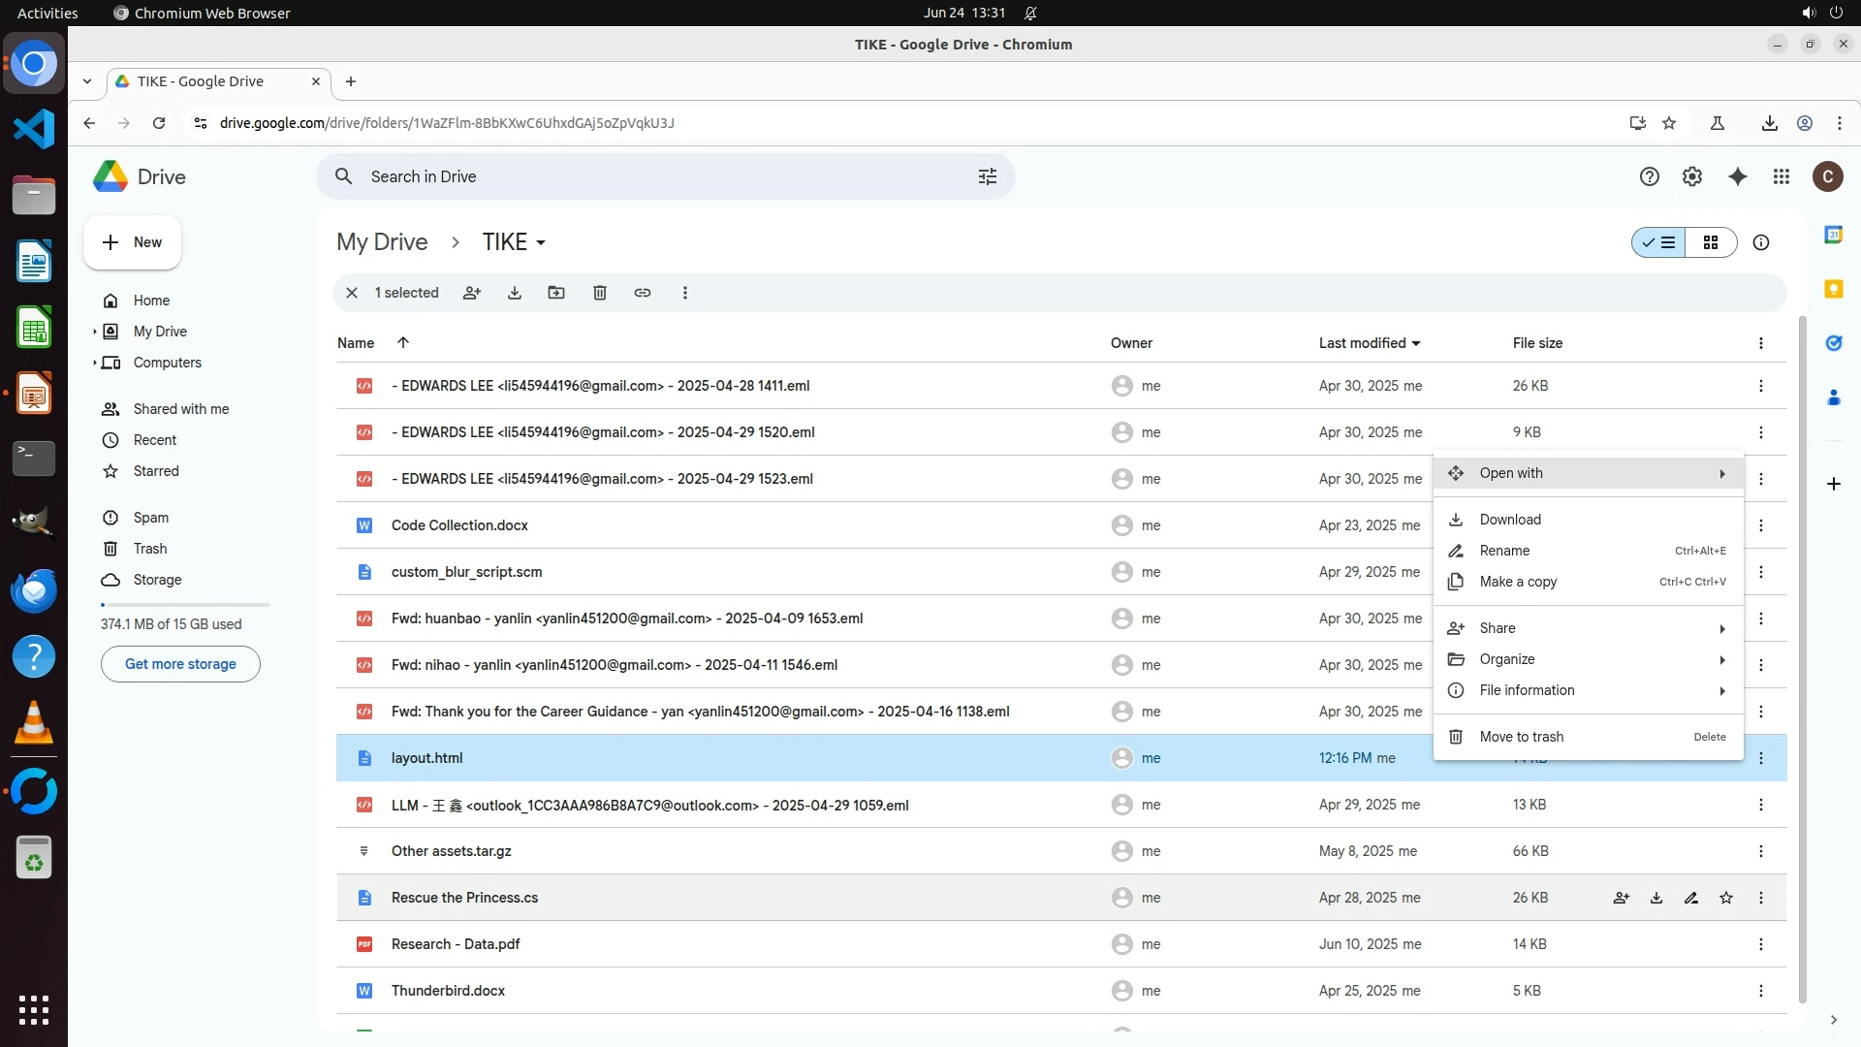Open the search filter options icon
The width and height of the screenshot is (1861, 1047).
point(988,176)
